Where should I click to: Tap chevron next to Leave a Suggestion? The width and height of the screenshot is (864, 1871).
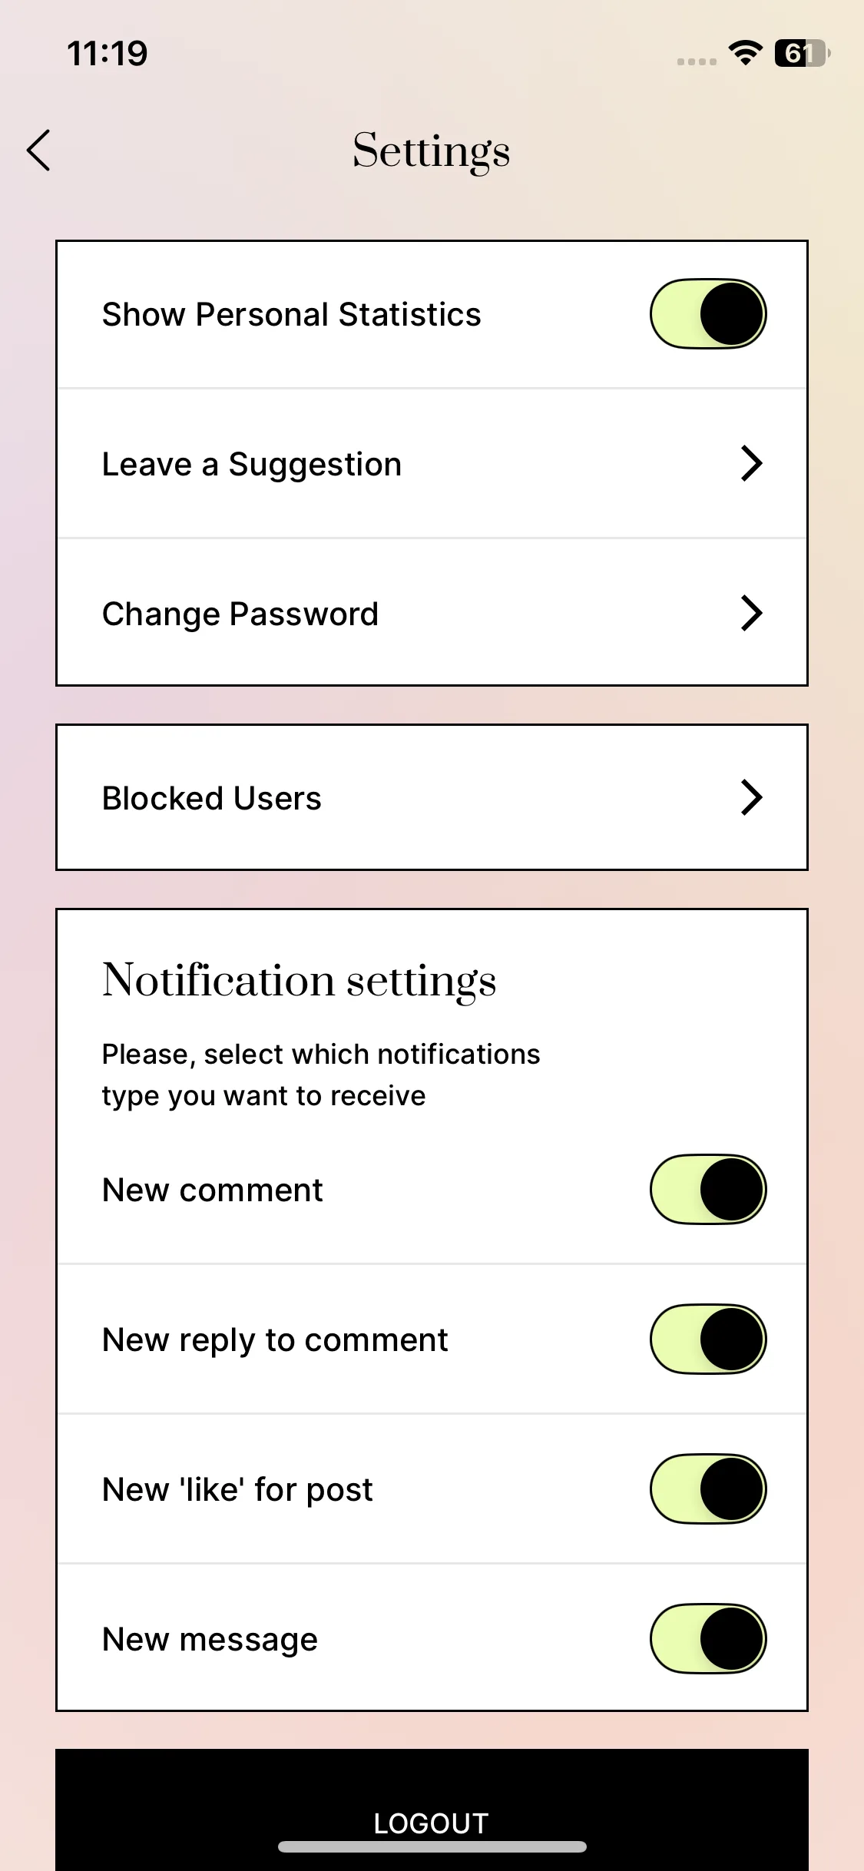pyautogui.click(x=750, y=464)
